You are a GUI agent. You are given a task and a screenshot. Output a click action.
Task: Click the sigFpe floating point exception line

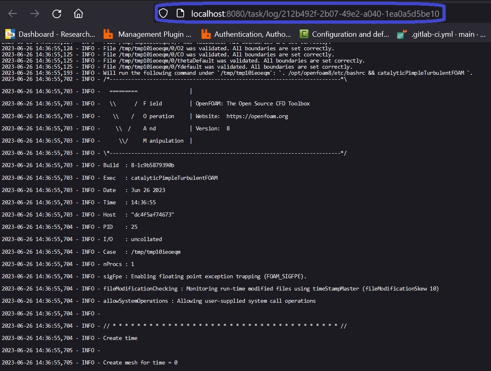click(x=154, y=276)
